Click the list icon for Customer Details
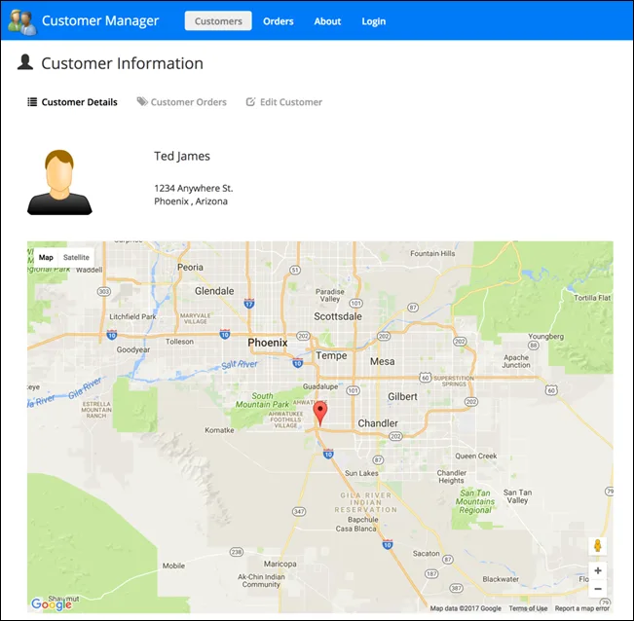Image resolution: width=634 pixels, height=621 pixels. [x=32, y=102]
